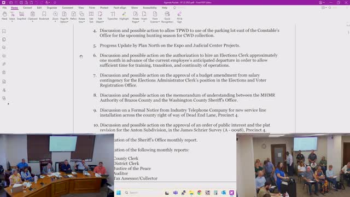This screenshot has width=350, height=197.
Task: Open Page Fit Option
Action: [x=64, y=17]
